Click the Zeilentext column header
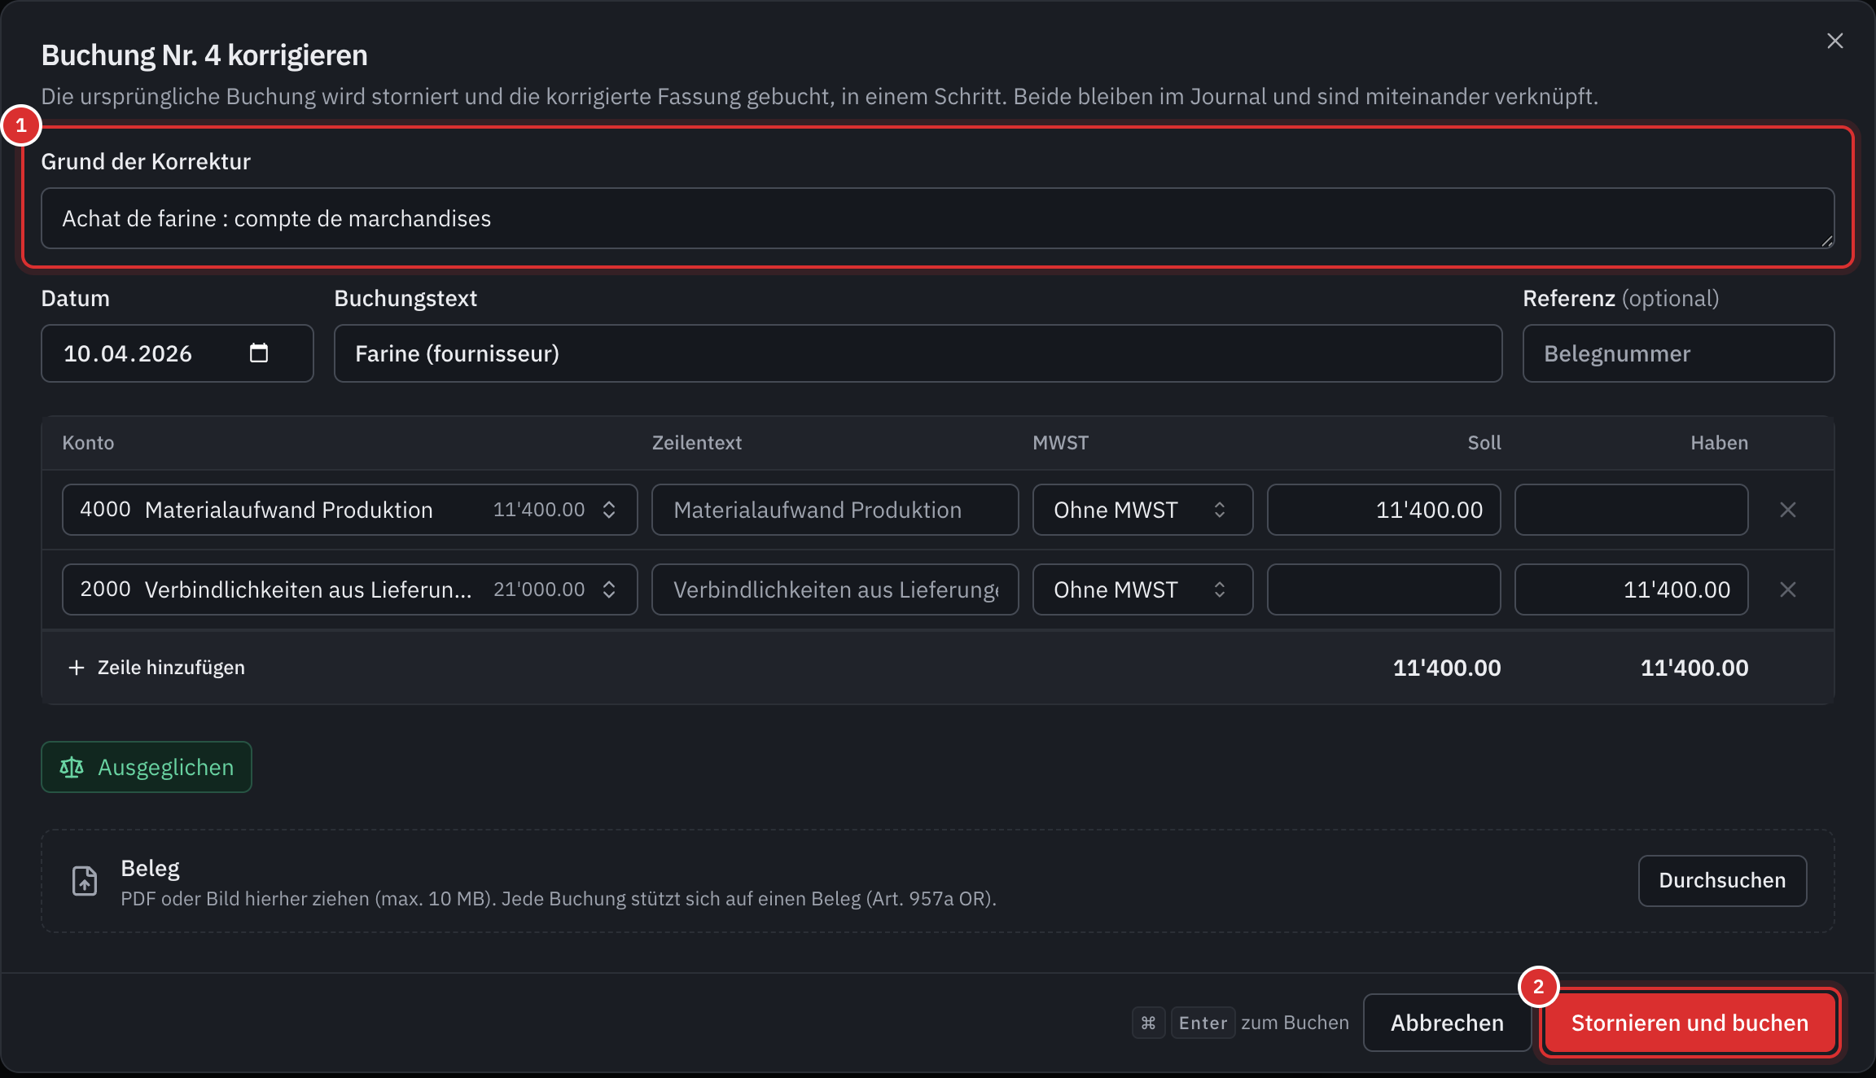This screenshot has height=1078, width=1876. [697, 443]
